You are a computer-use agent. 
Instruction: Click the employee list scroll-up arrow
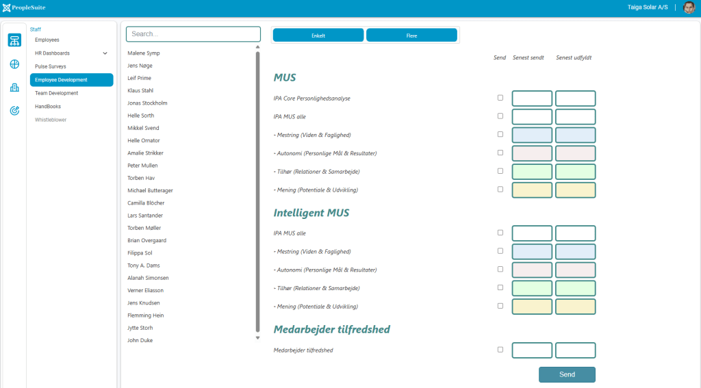(258, 47)
